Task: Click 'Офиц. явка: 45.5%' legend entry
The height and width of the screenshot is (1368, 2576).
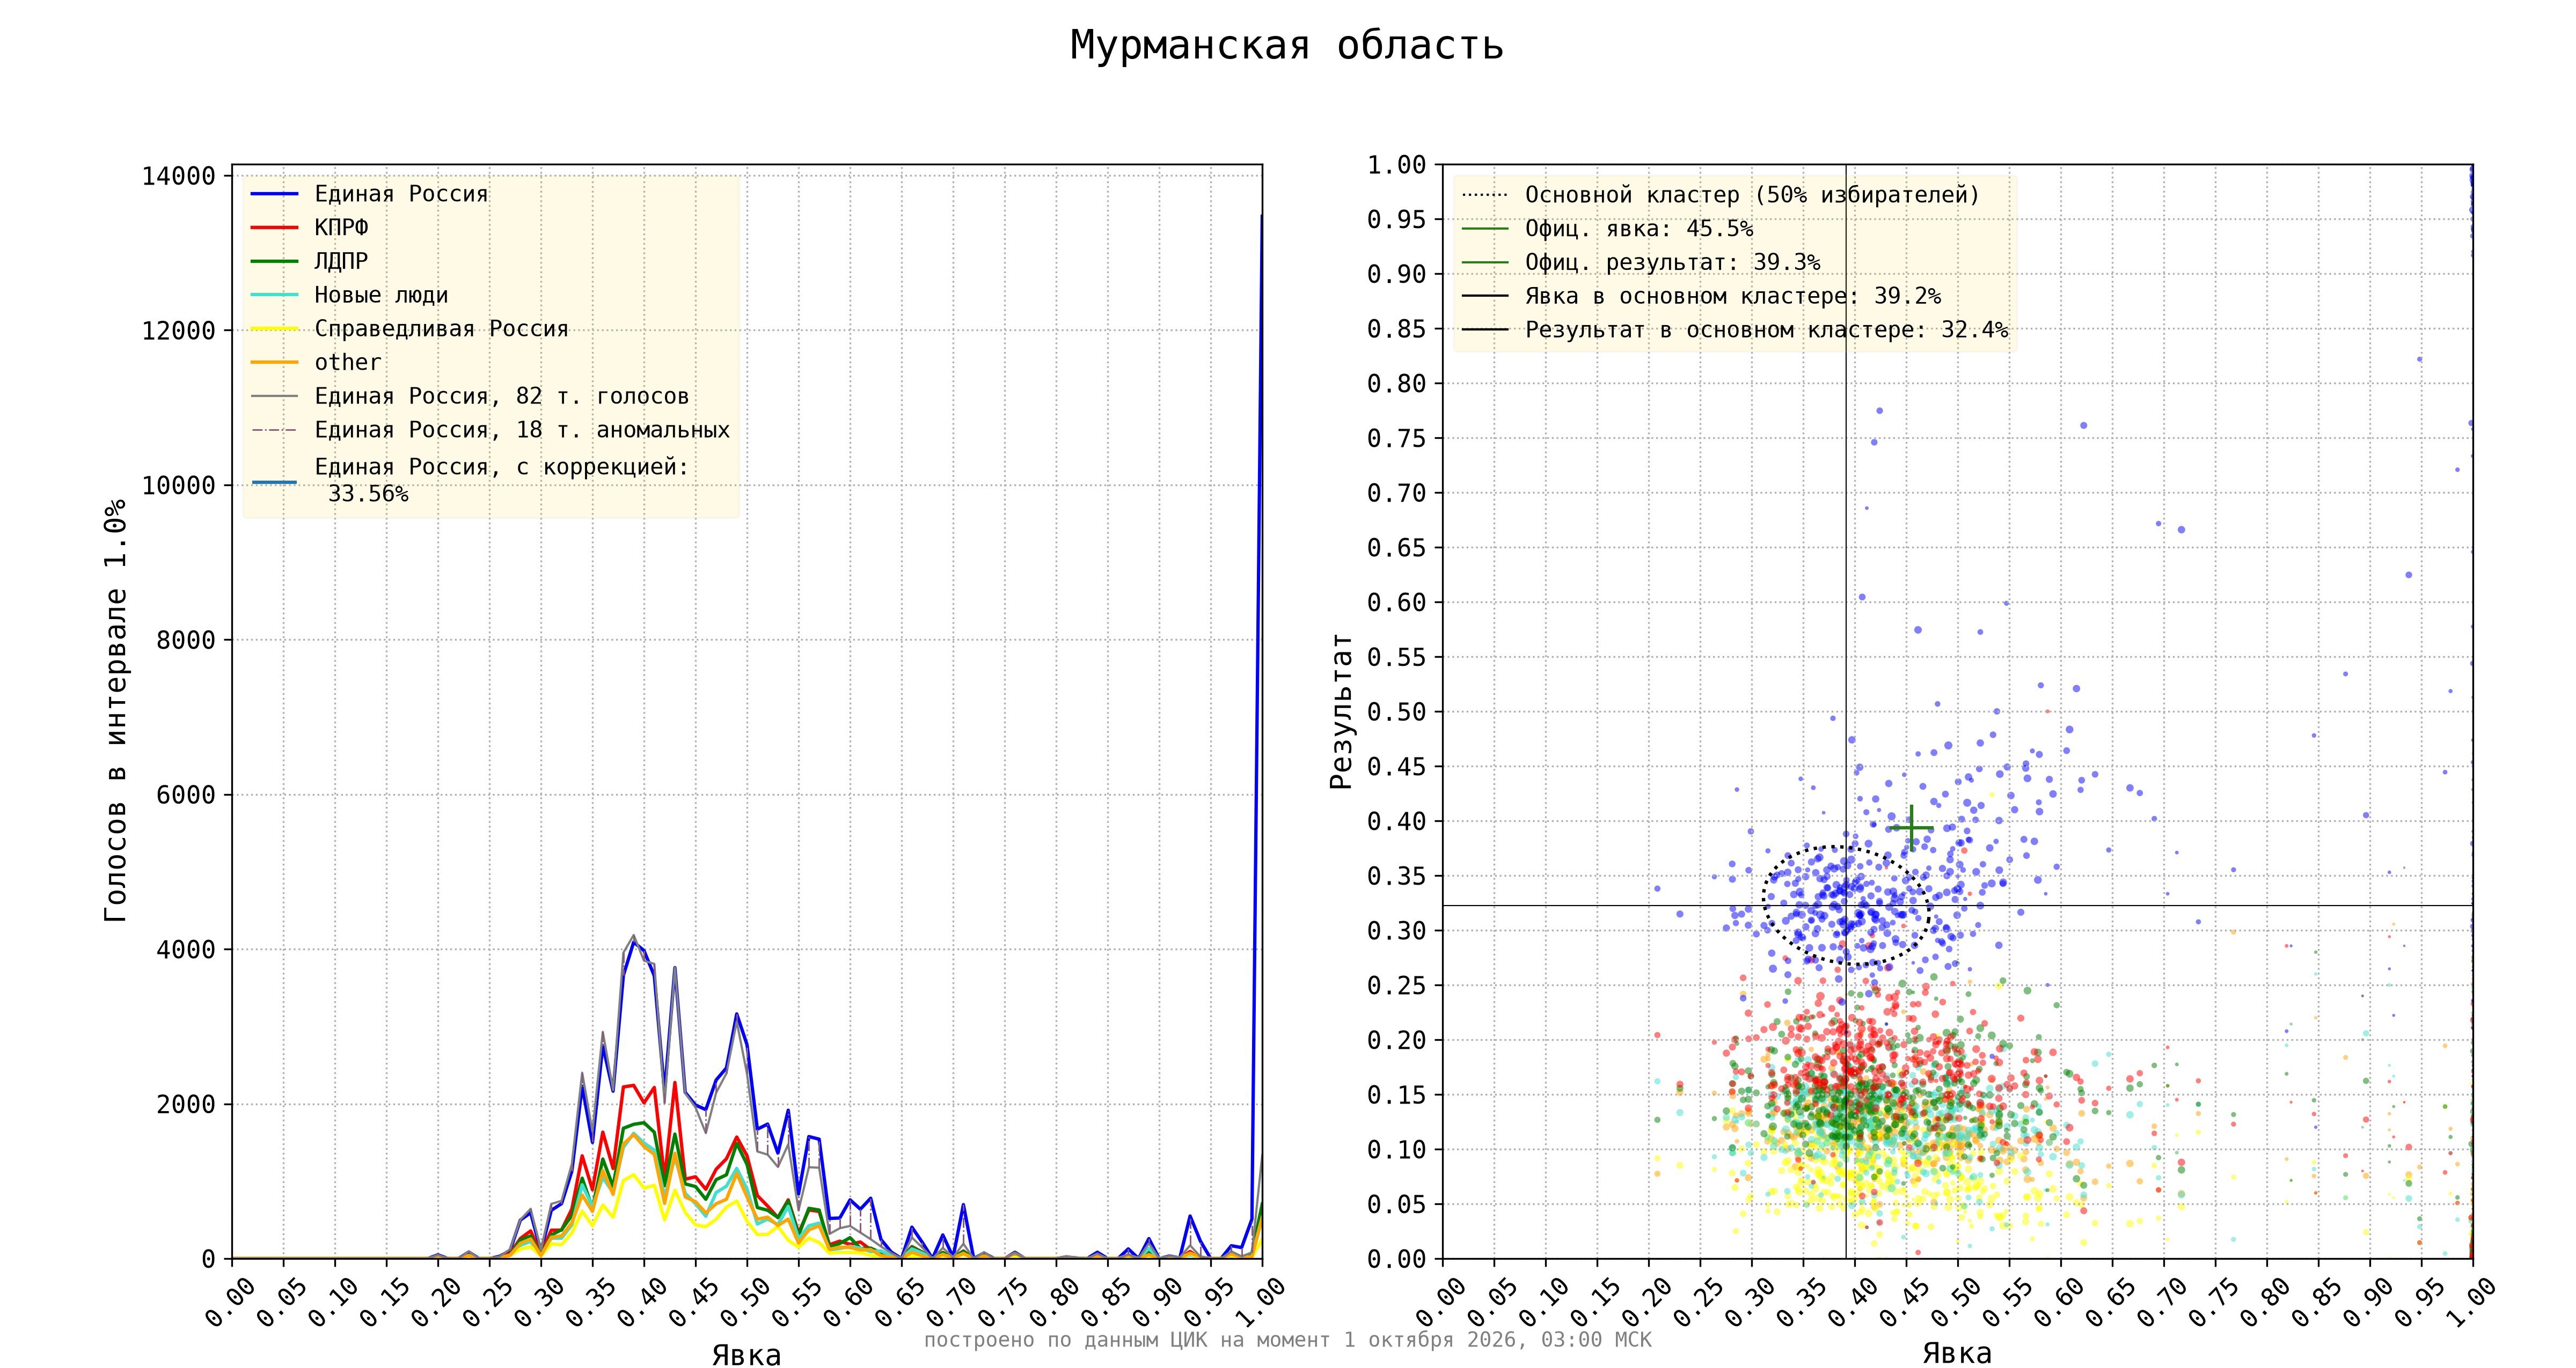Action: pos(1639,229)
